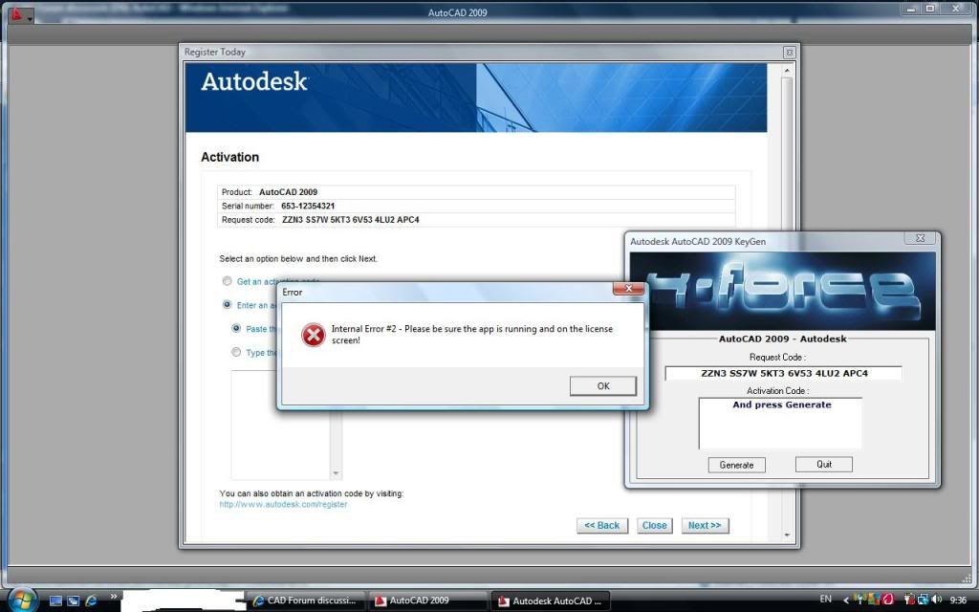Viewport: 979px width, 612px height.
Task: Click the red circular tray icon
Action: point(887,601)
